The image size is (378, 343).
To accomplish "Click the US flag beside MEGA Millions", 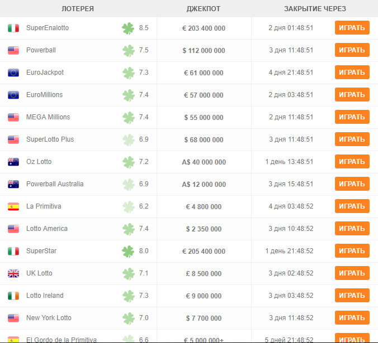I will click(x=13, y=117).
